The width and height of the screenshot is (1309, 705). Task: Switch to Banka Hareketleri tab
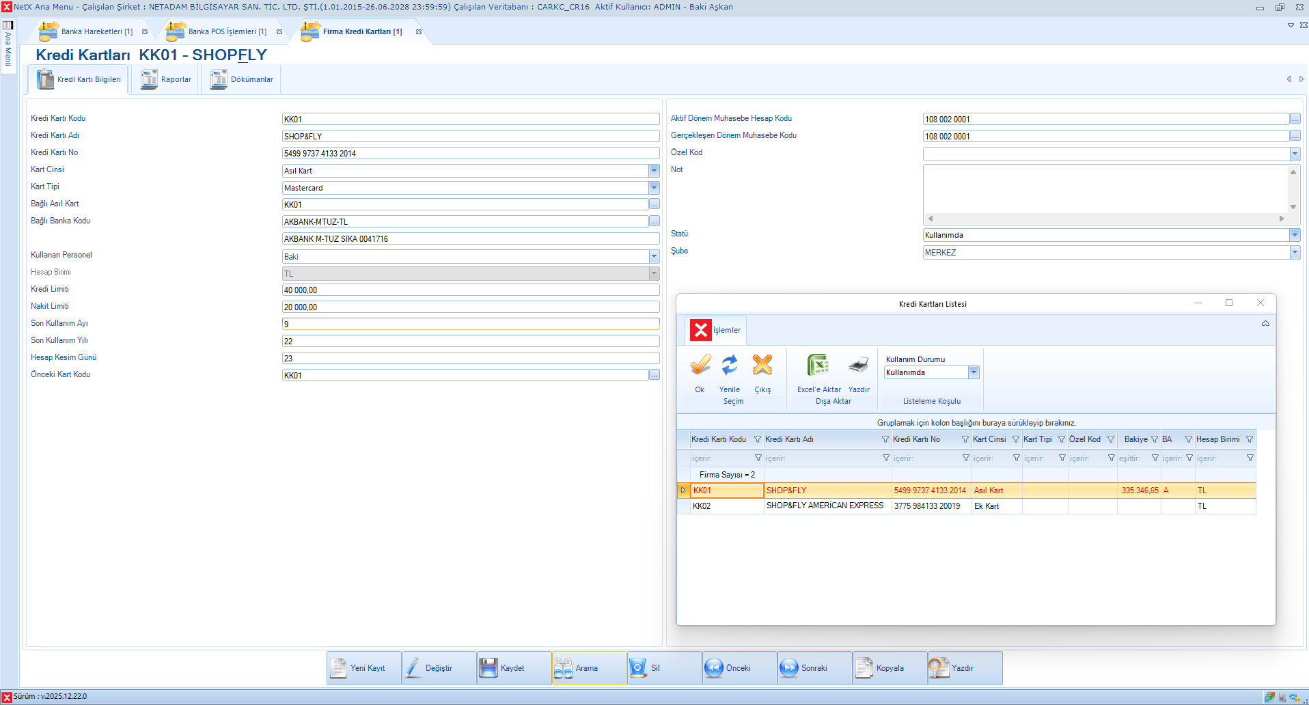click(96, 31)
